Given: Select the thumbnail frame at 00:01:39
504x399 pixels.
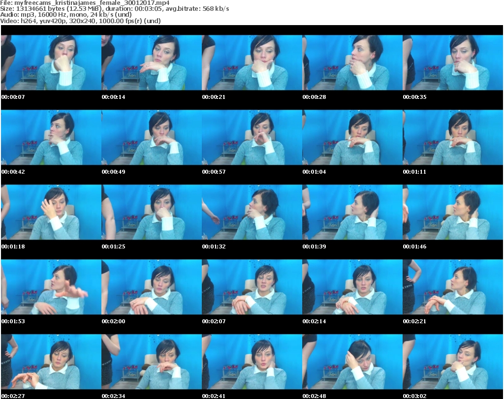Looking at the screenshot, I should pyautogui.click(x=352, y=213).
